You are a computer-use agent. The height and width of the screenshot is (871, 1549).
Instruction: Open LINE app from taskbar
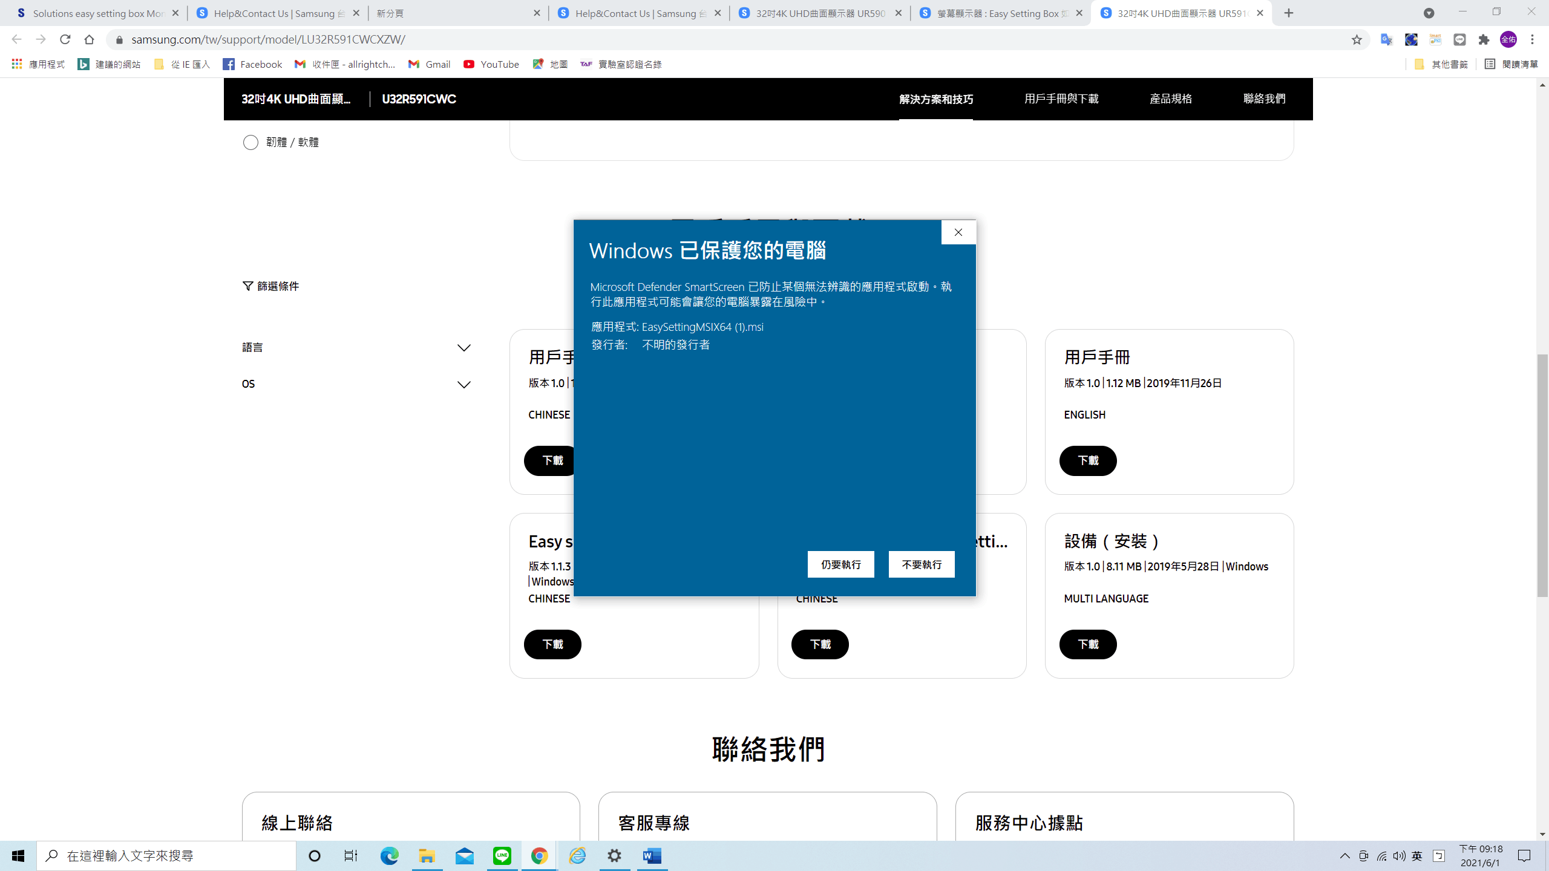pos(502,856)
